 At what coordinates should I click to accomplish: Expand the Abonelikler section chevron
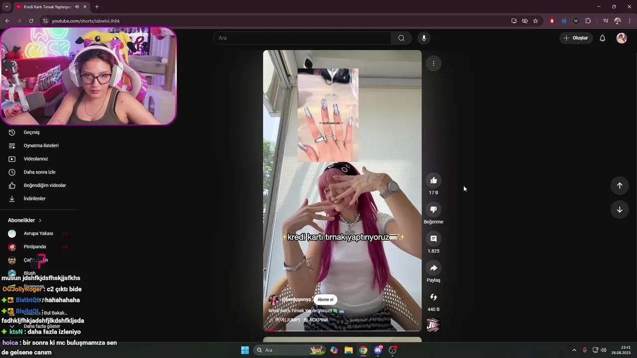(40, 220)
